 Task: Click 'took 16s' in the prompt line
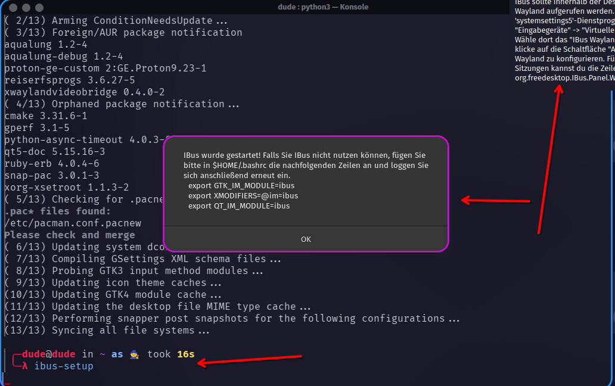pyautogui.click(x=170, y=354)
